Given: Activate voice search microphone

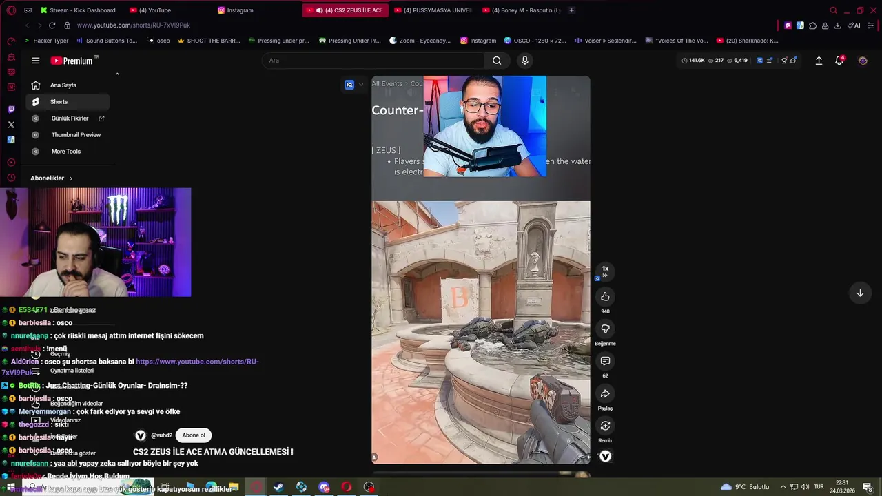Looking at the screenshot, I should coord(524,61).
